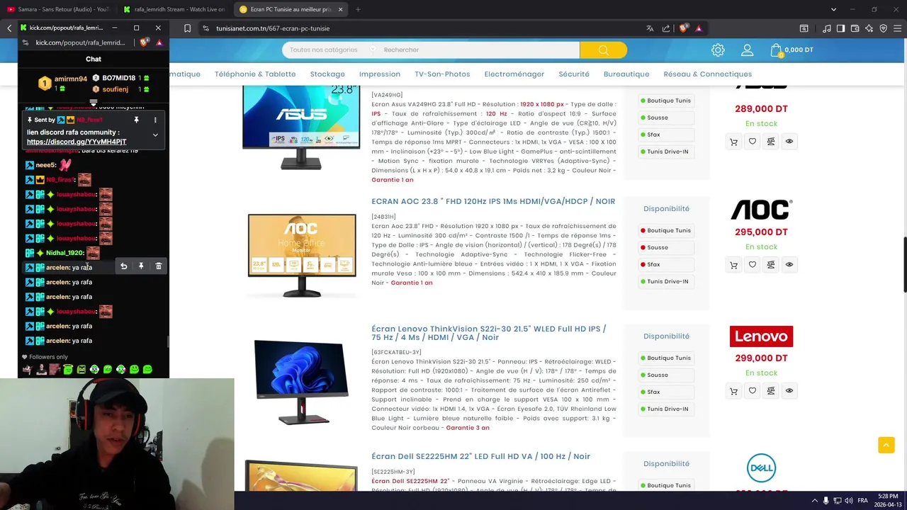907x510 pixels.
Task: Open the Réseau & Connectiques menu
Action: pyautogui.click(x=708, y=74)
